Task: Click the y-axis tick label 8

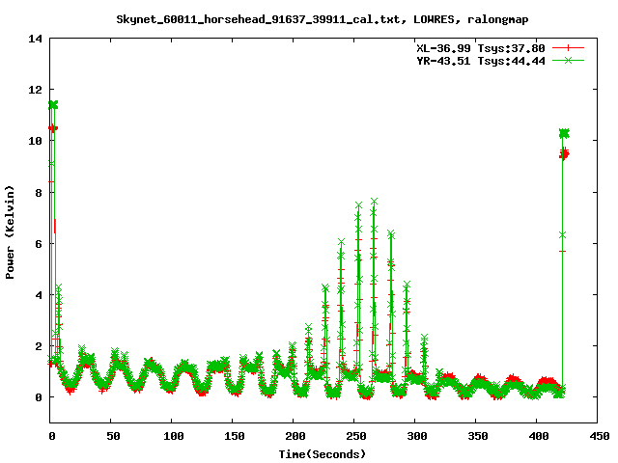Action: pos(39,193)
